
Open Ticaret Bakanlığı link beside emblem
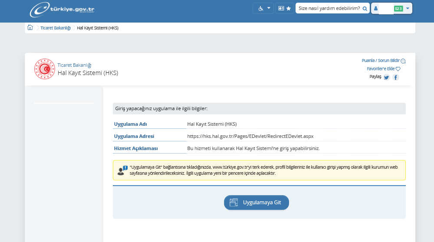[74, 65]
